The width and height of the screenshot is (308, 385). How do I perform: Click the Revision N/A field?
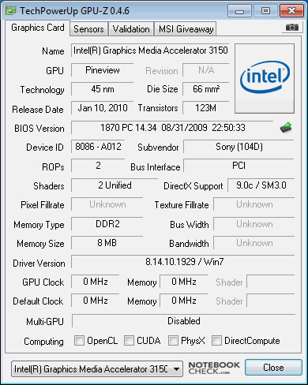(206, 70)
